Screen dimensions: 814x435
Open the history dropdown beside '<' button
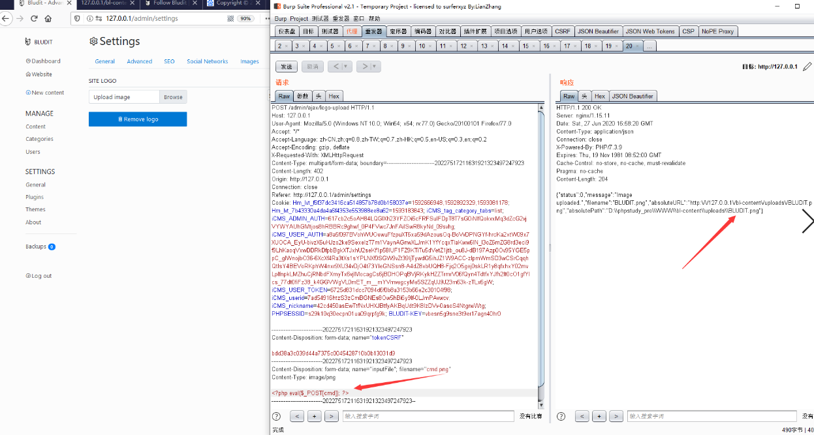(x=347, y=67)
